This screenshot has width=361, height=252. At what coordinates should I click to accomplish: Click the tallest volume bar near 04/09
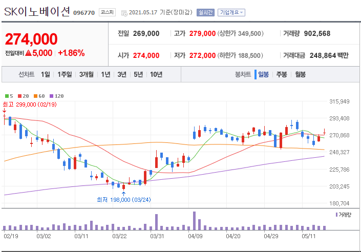point(194,221)
